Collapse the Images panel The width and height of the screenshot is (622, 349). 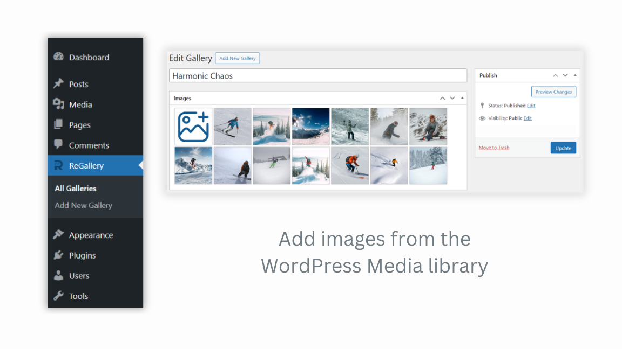point(462,98)
